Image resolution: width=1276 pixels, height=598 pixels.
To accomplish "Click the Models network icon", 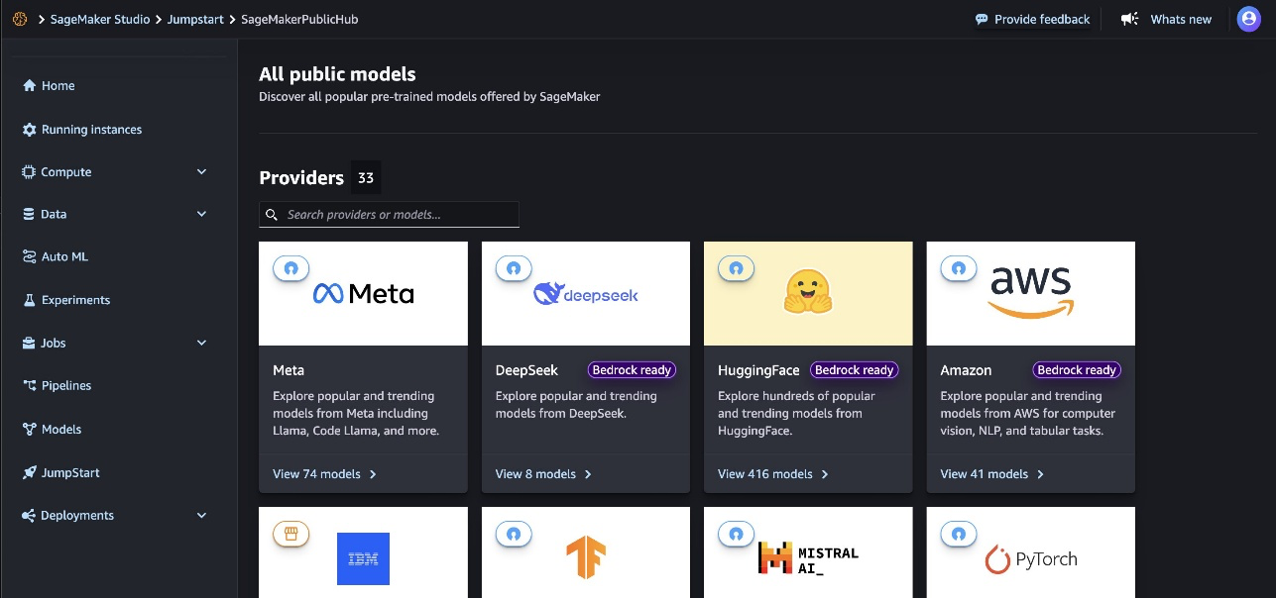I will pos(29,430).
